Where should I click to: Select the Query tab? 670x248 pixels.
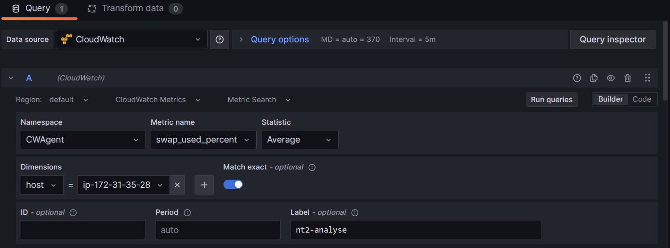tap(39, 9)
